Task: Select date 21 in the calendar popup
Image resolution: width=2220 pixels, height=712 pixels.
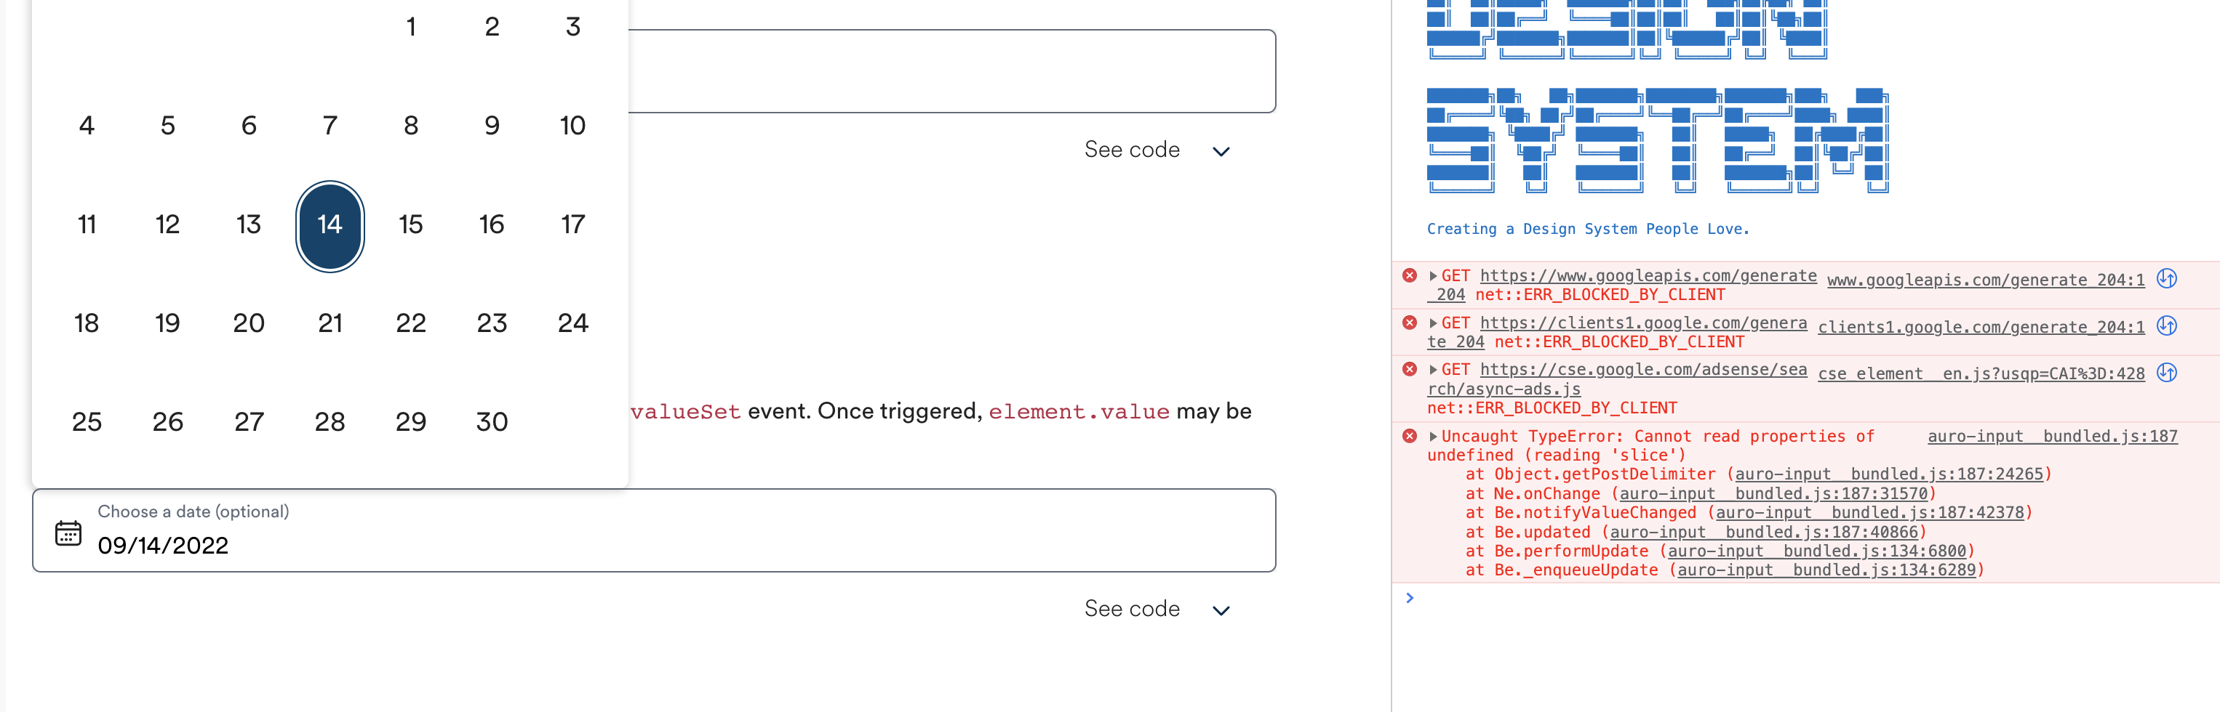Action: click(x=330, y=323)
